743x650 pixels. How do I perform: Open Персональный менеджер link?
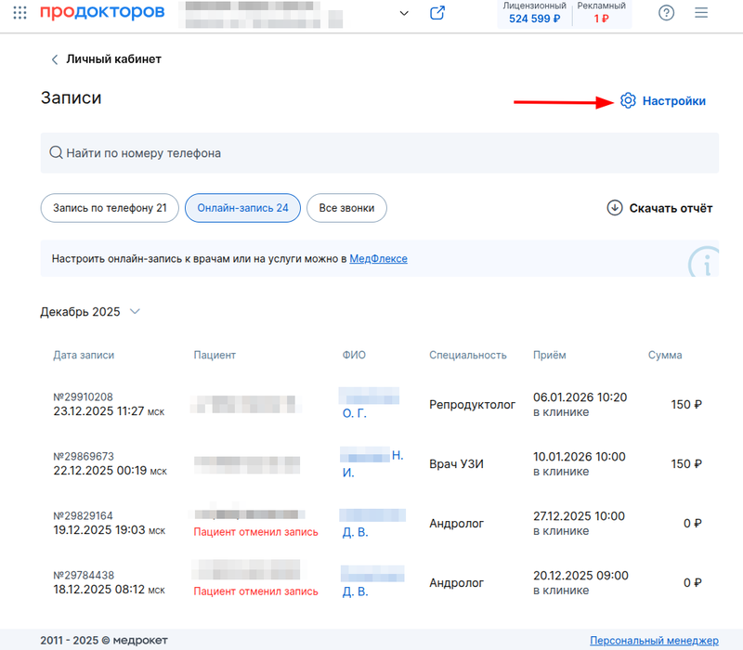654,641
